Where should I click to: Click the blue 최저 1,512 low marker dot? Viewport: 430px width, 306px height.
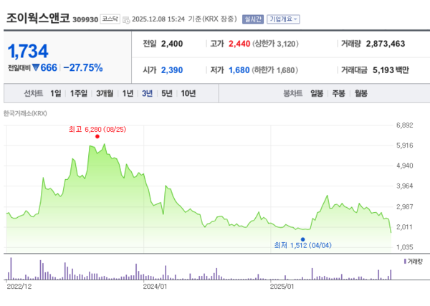(302, 239)
